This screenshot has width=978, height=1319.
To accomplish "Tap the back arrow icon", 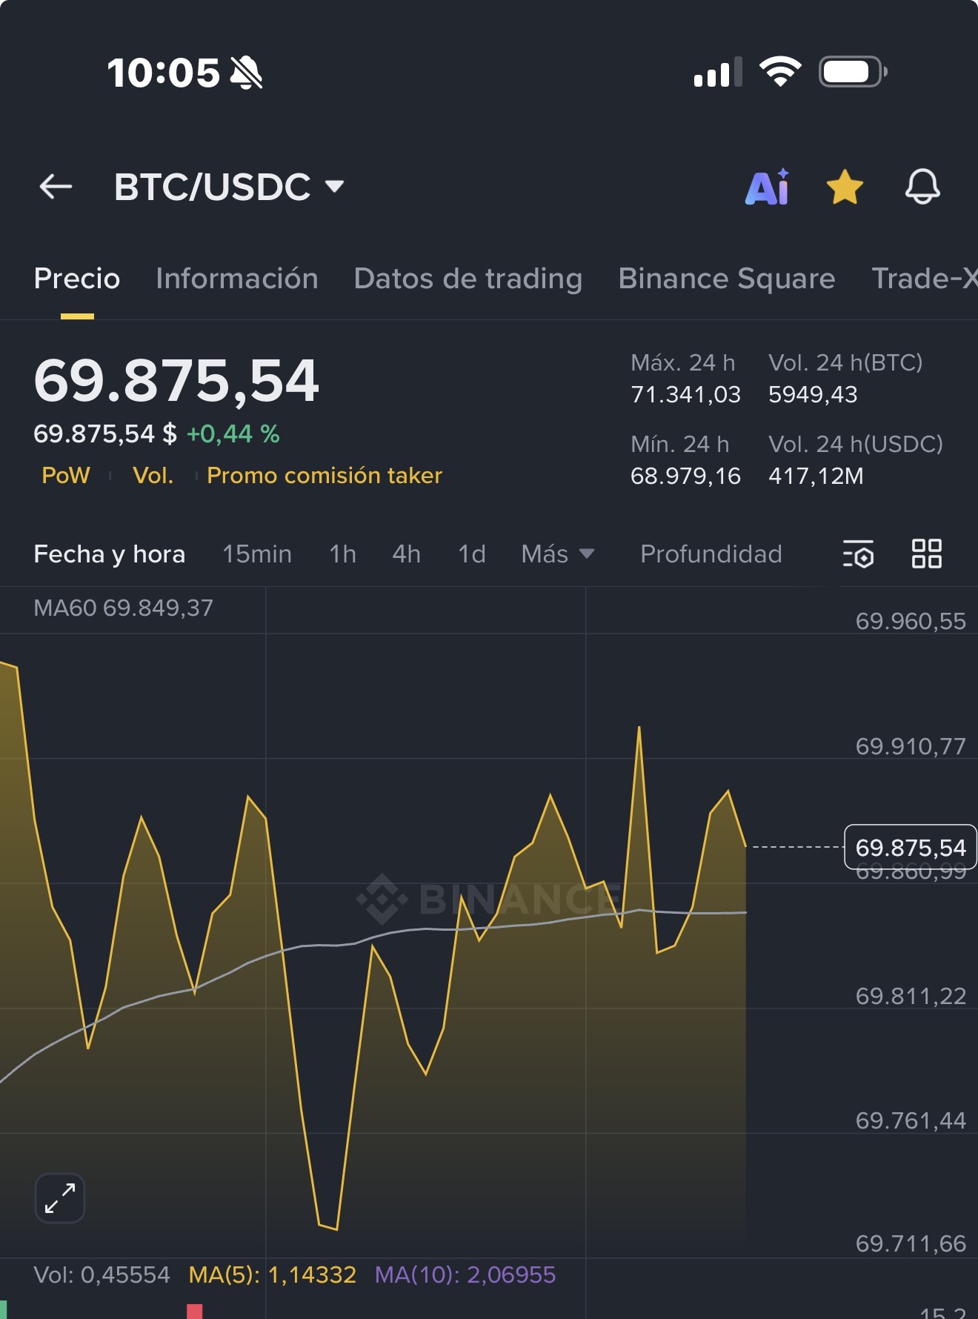I will click(x=56, y=187).
